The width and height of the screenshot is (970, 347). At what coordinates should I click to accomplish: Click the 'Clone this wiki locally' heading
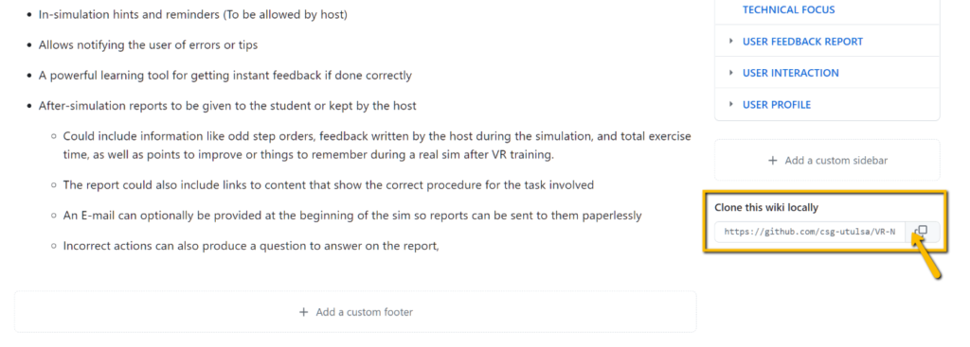click(x=765, y=207)
